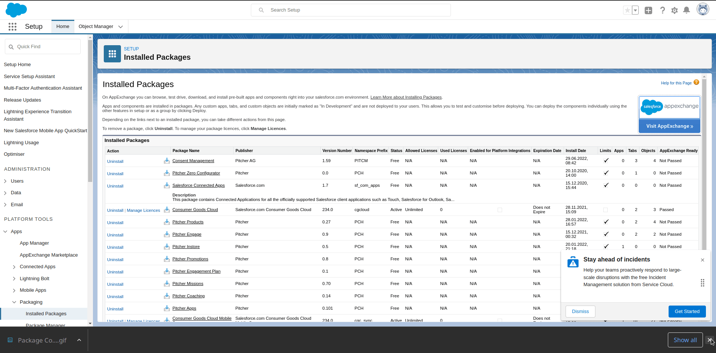716x353 pixels.
Task: Click the favorites star icon
Action: click(x=627, y=10)
